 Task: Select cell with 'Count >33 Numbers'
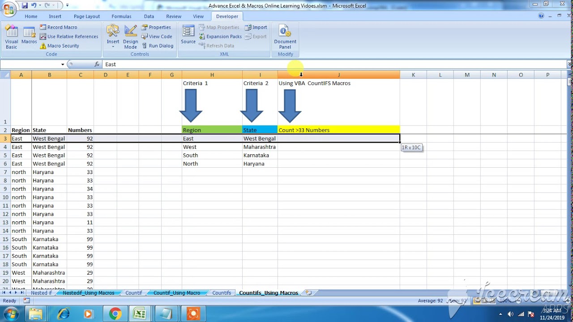(x=338, y=130)
